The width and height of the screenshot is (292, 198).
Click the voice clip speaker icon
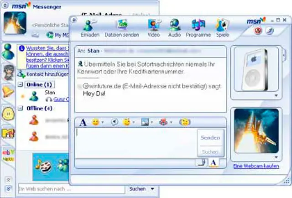tap(115, 122)
